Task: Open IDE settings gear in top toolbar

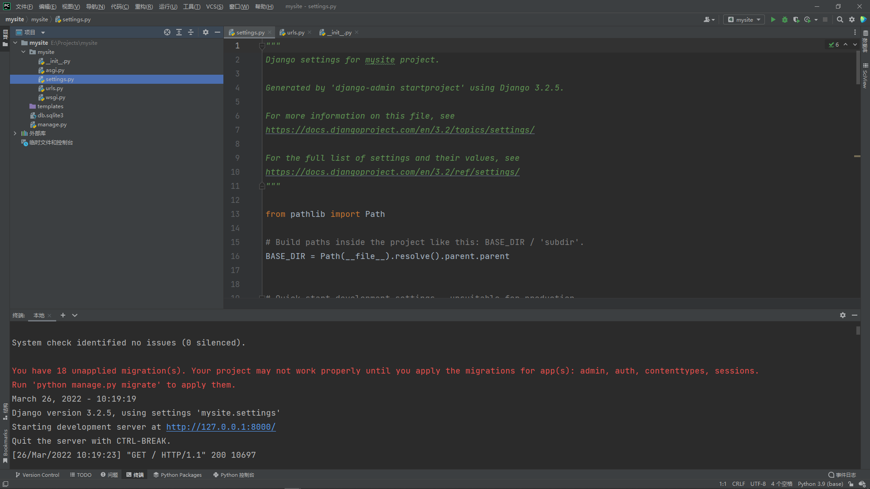Action: coord(852,19)
